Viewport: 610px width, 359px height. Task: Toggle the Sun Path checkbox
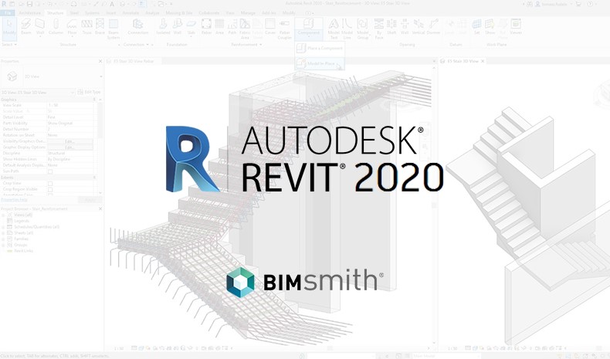point(50,171)
